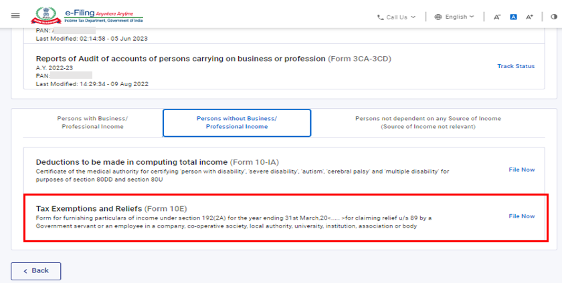Open the Tax Exemptions and Reliefs form title
The width and height of the screenshot is (562, 283).
(111, 209)
